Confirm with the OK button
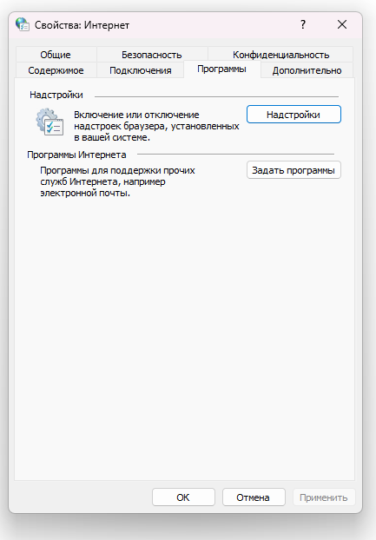Screen dimensions: 376x540 coord(183,497)
